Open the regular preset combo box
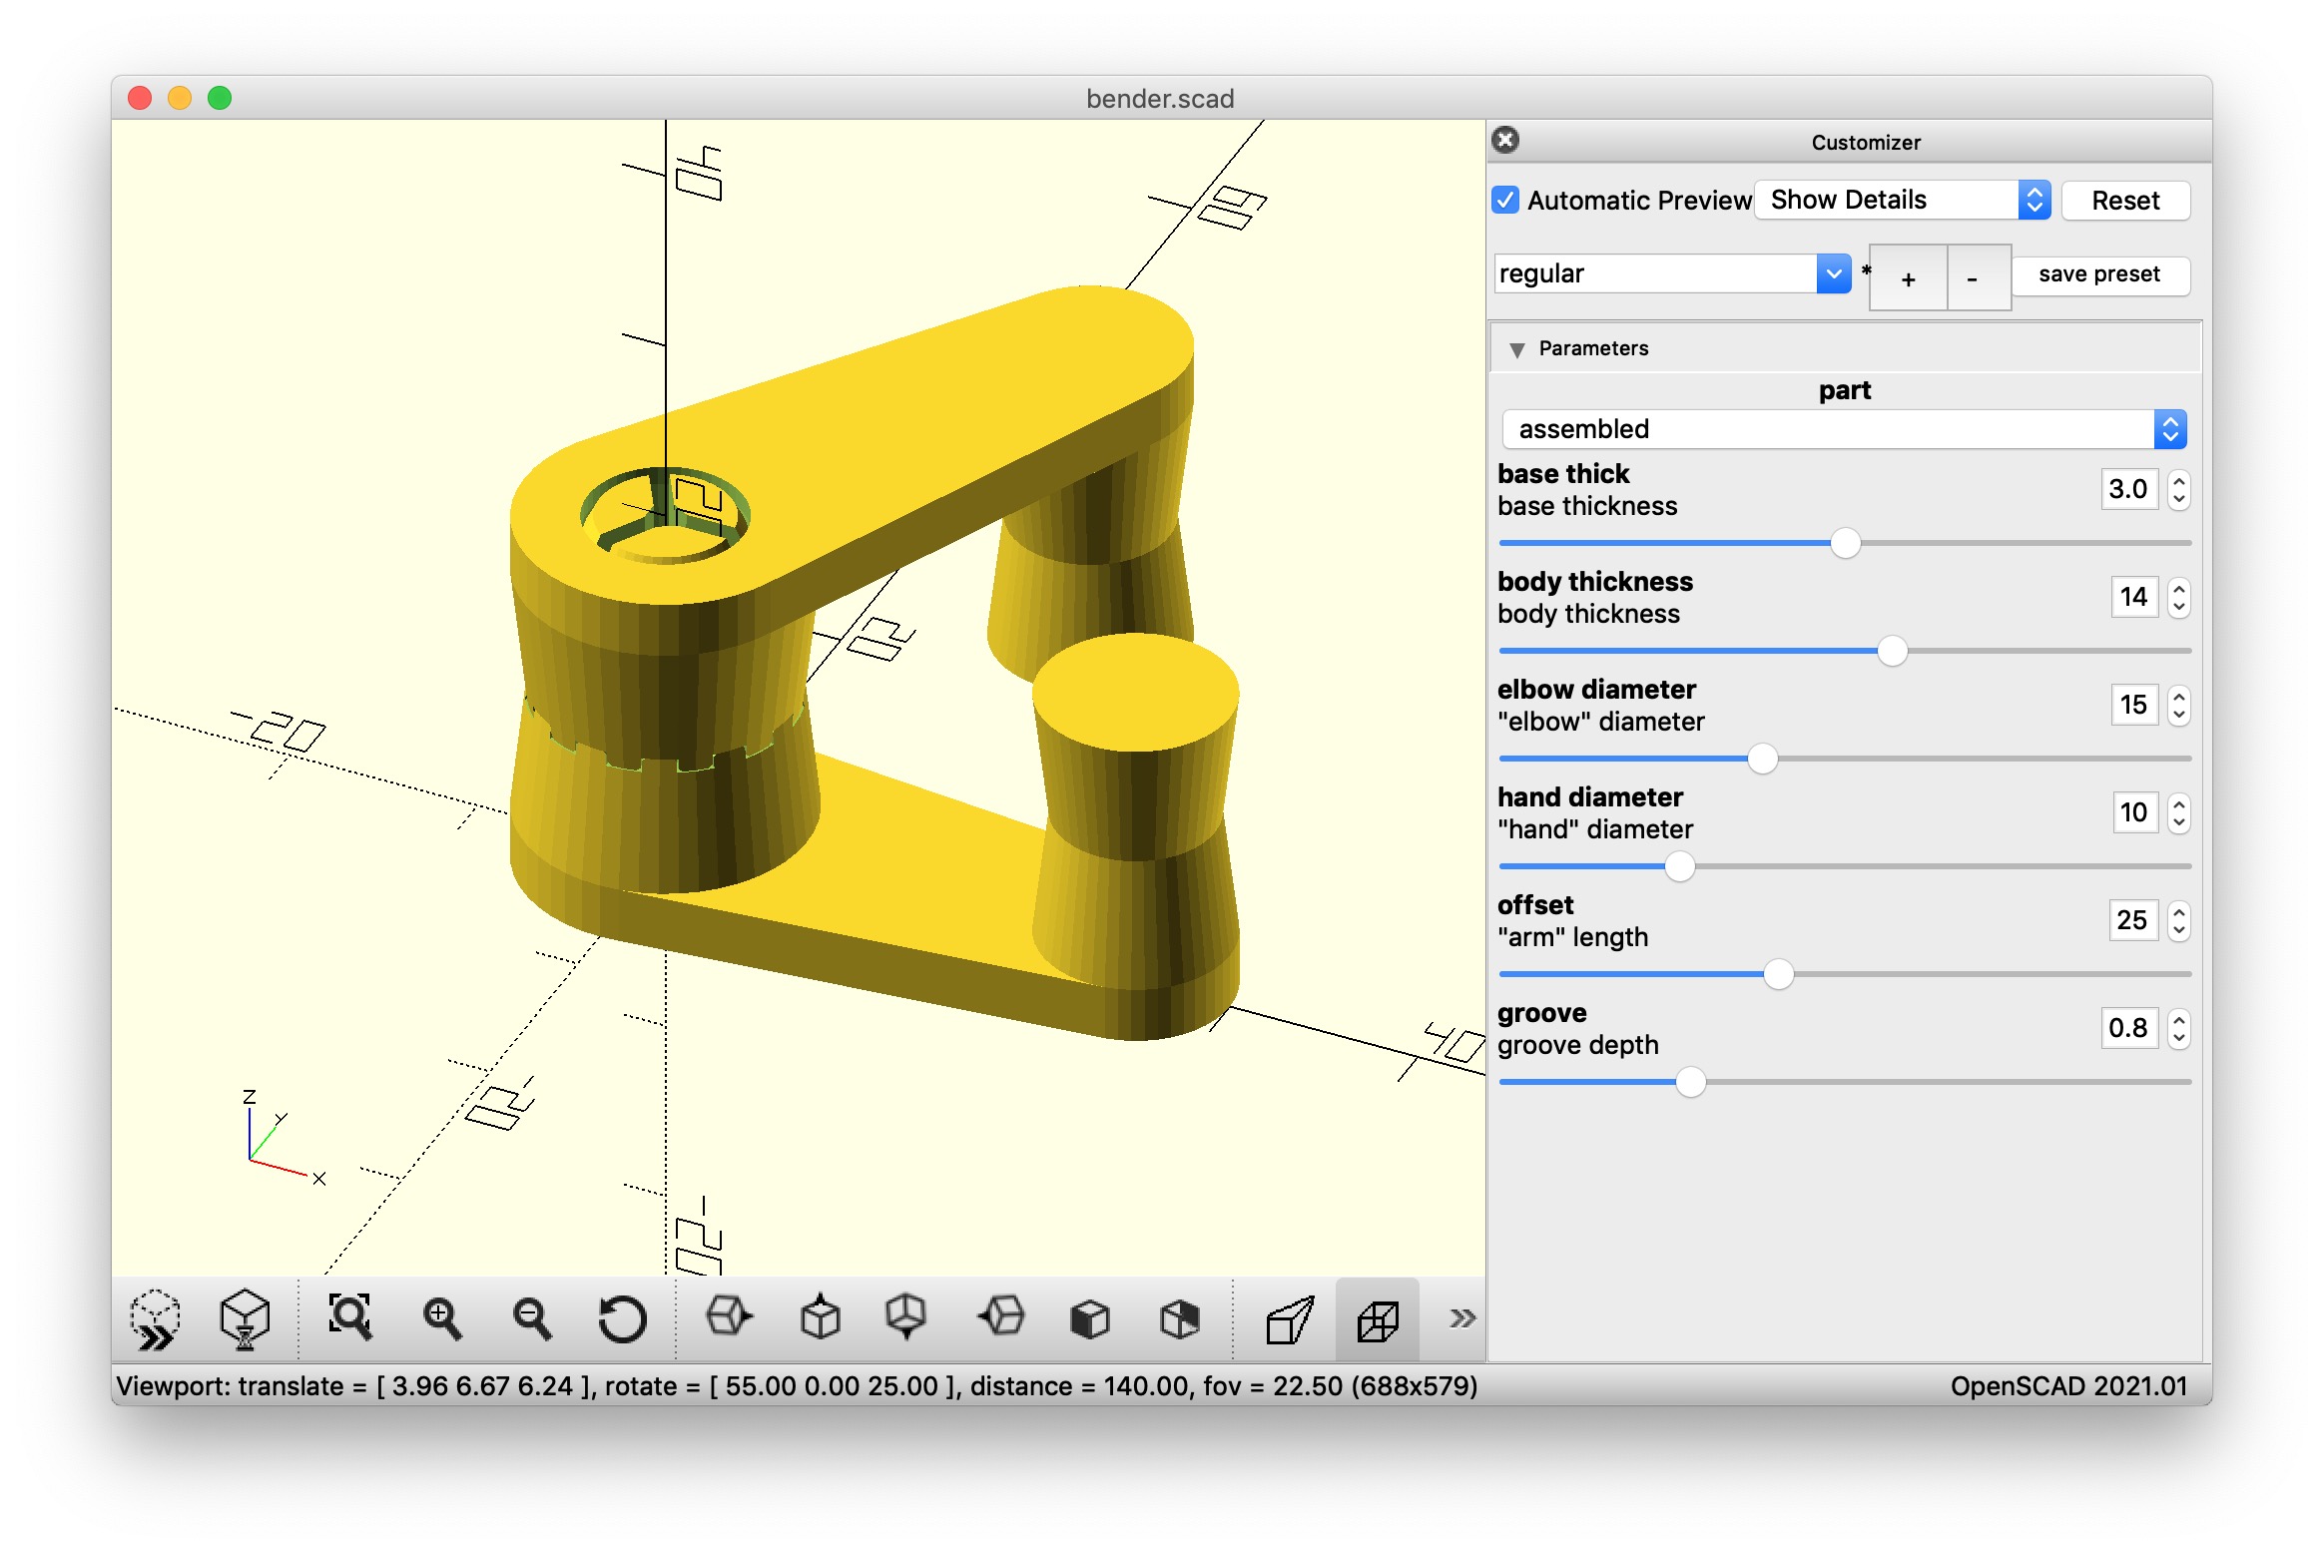 click(x=1672, y=273)
